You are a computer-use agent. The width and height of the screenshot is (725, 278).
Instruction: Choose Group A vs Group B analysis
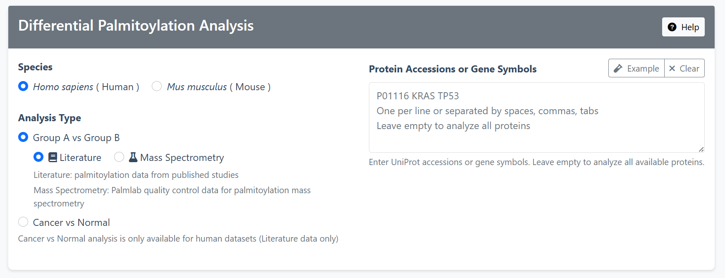click(x=23, y=137)
